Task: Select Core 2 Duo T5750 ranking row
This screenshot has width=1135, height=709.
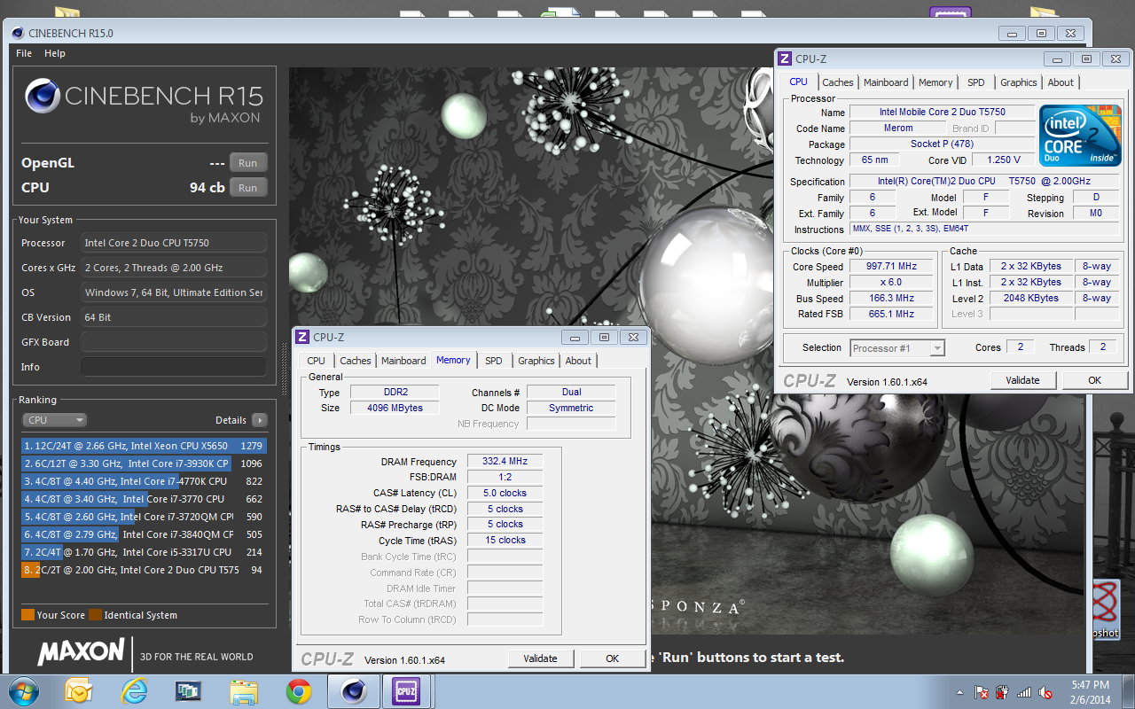Action: pos(145,570)
